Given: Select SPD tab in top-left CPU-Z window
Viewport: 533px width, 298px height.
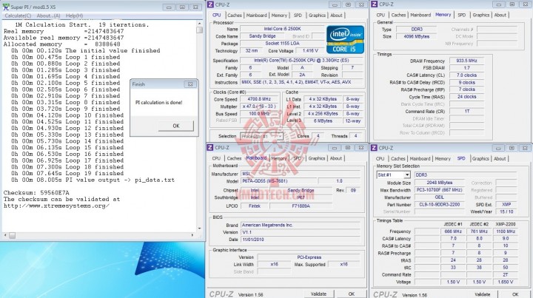Looking at the screenshot, I should (298, 16).
